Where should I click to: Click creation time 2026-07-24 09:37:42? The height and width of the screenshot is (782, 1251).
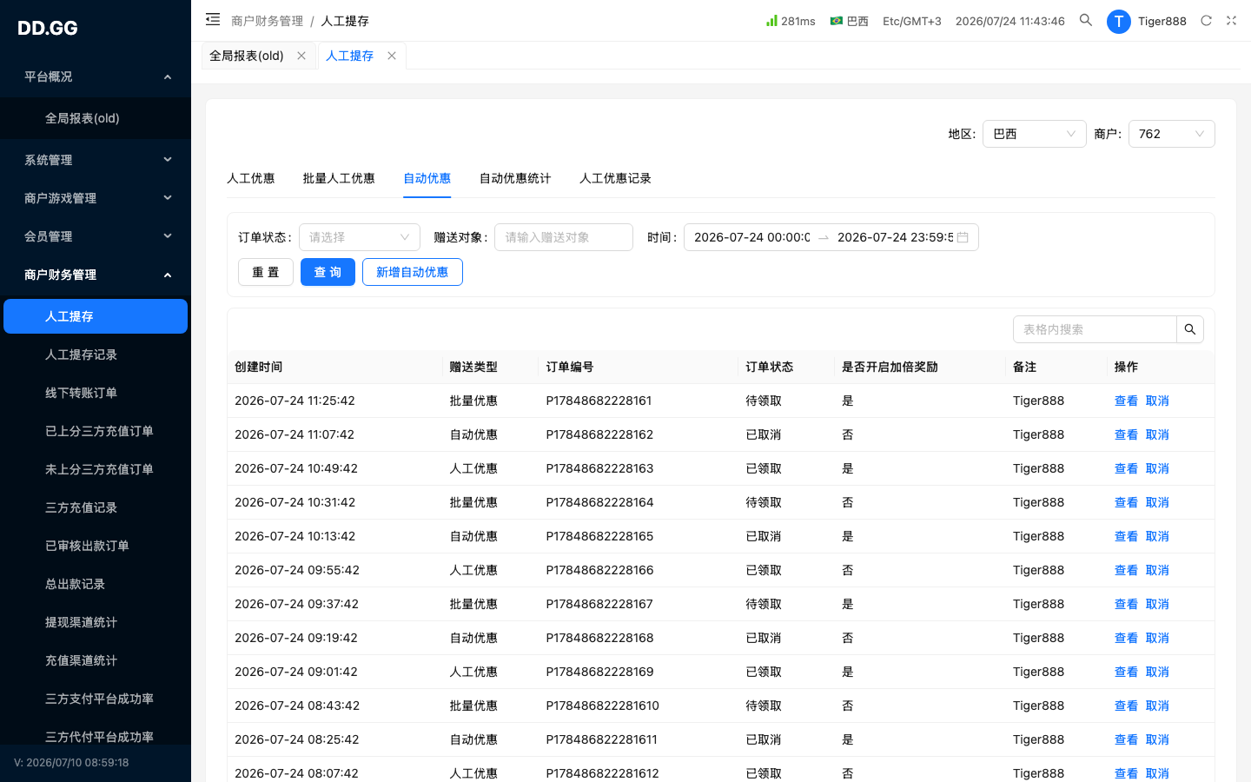(296, 604)
